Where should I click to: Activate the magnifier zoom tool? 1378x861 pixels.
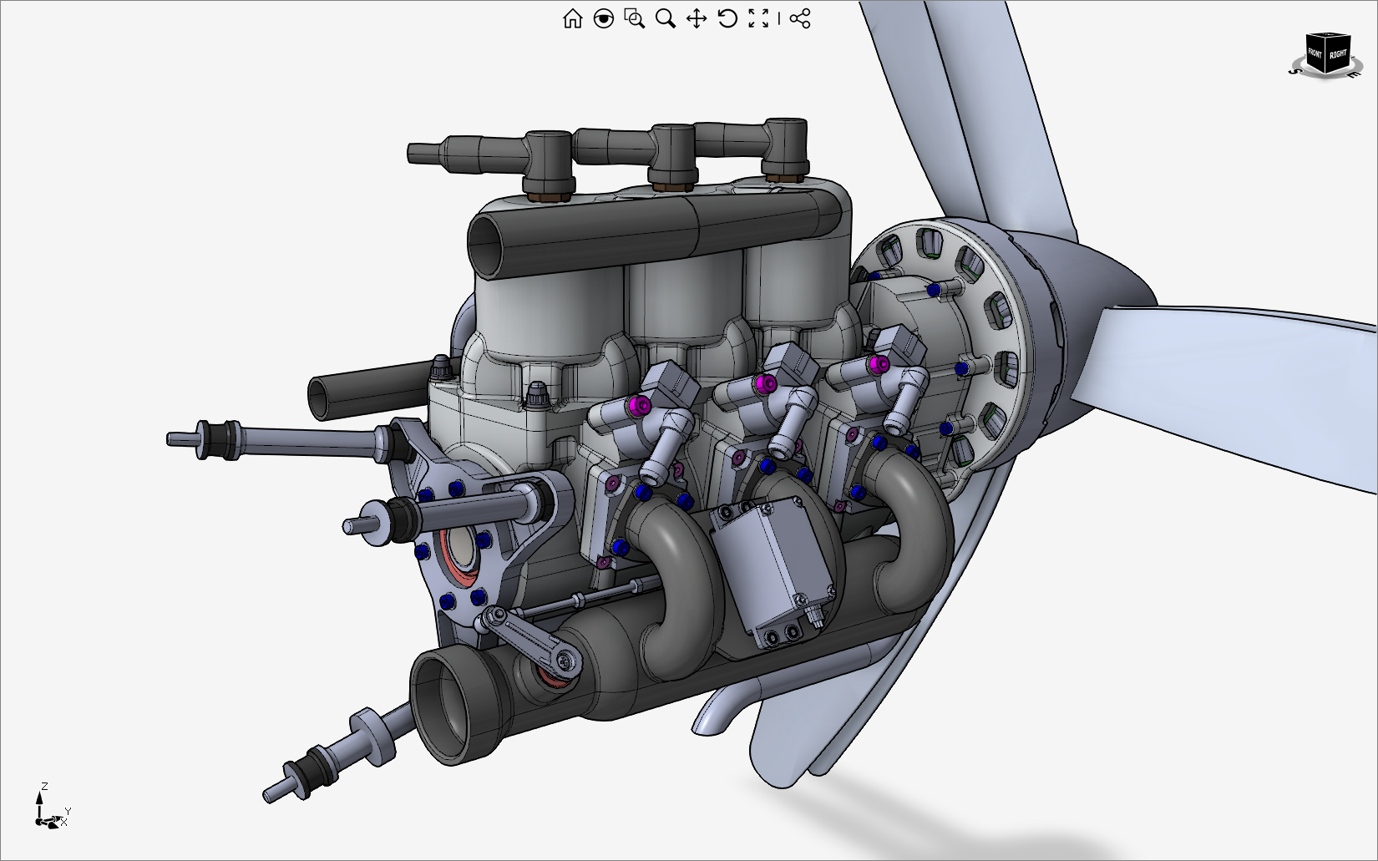(665, 18)
